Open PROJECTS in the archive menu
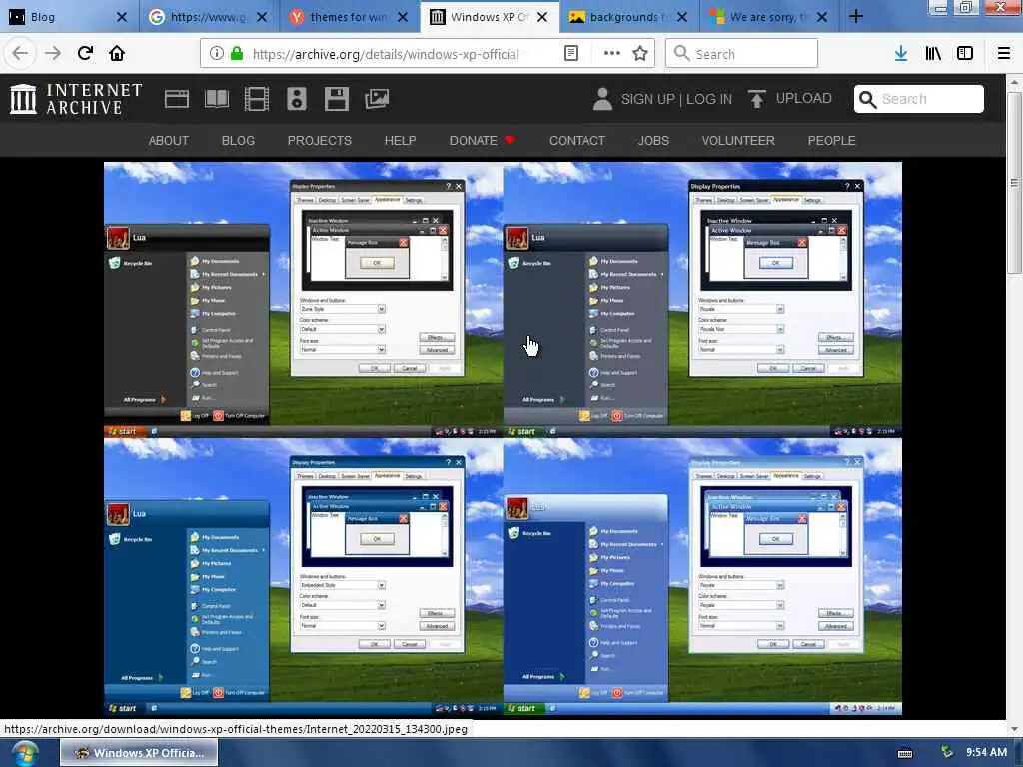Screen dimensions: 1023x767 pos(319,140)
